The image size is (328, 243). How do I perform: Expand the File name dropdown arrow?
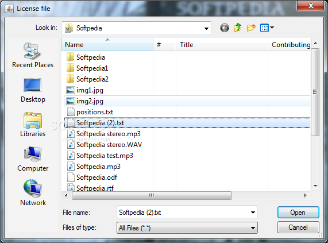click(x=253, y=213)
